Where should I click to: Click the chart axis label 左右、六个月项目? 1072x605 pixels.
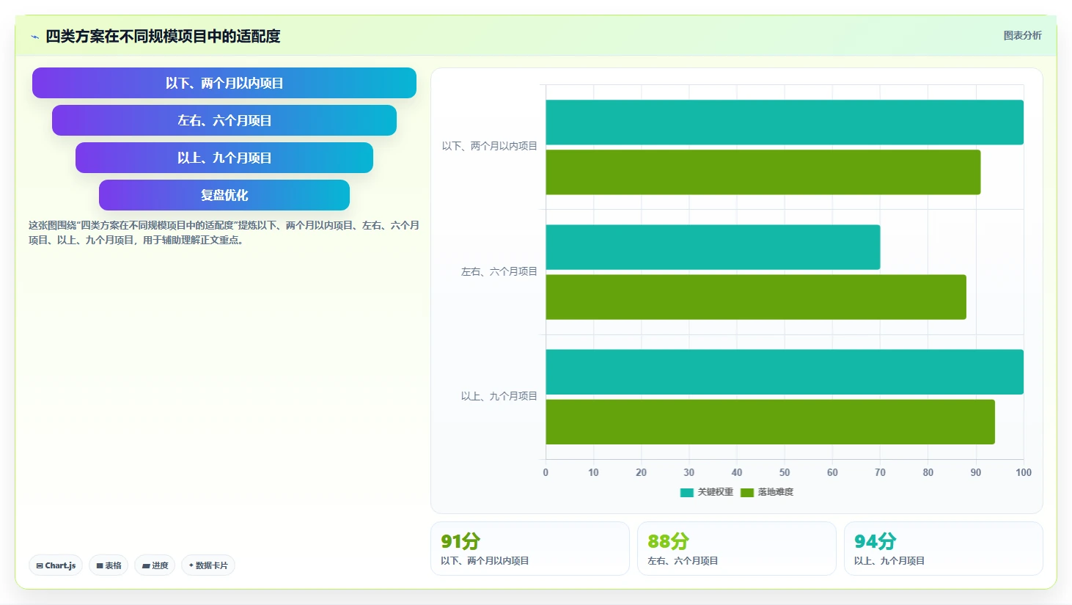(499, 271)
